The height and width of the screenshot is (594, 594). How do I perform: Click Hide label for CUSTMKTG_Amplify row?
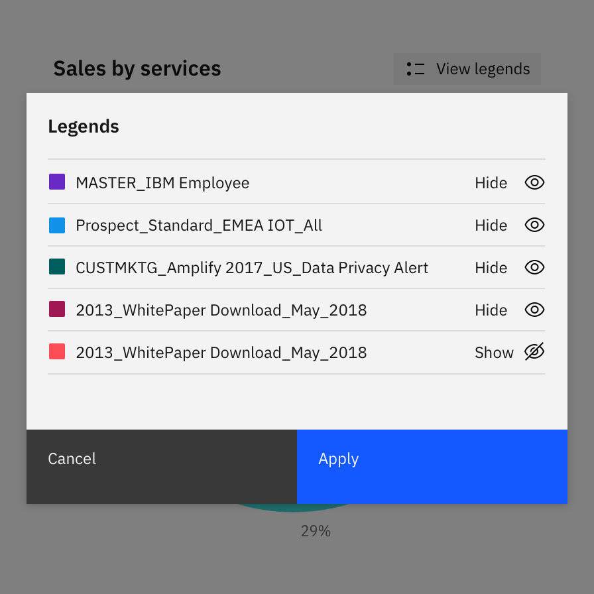(491, 268)
